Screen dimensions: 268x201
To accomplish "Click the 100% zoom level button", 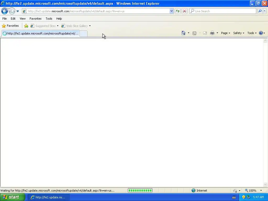I will (250, 191).
